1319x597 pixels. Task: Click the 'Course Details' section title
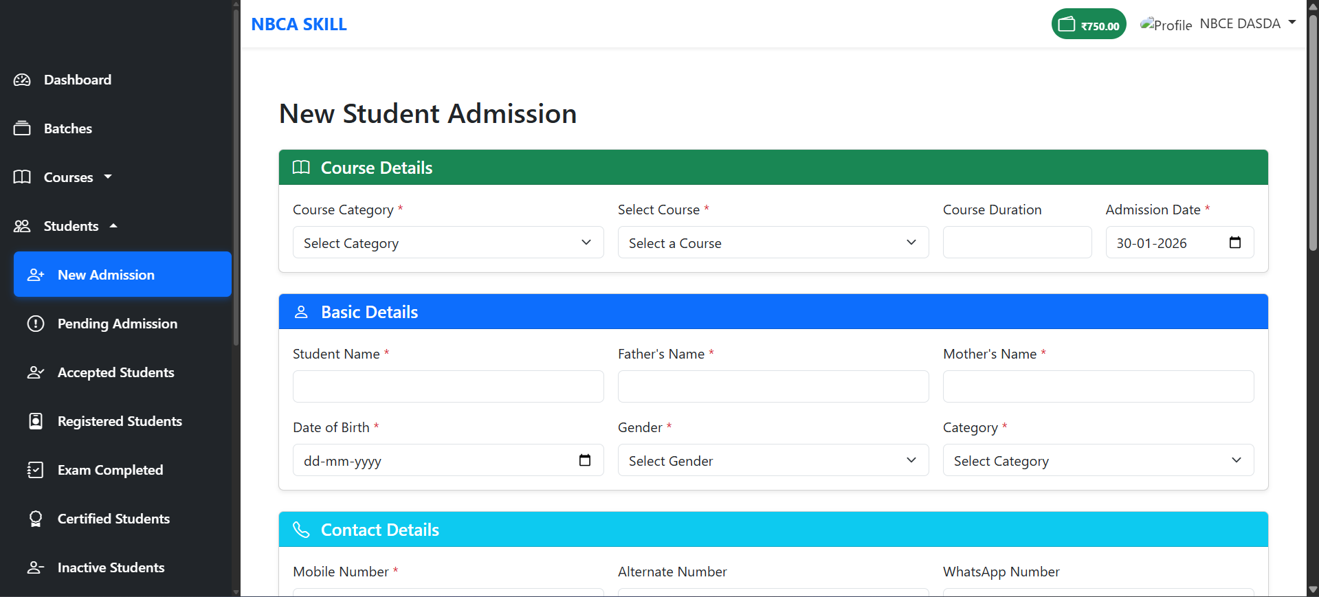coord(377,168)
